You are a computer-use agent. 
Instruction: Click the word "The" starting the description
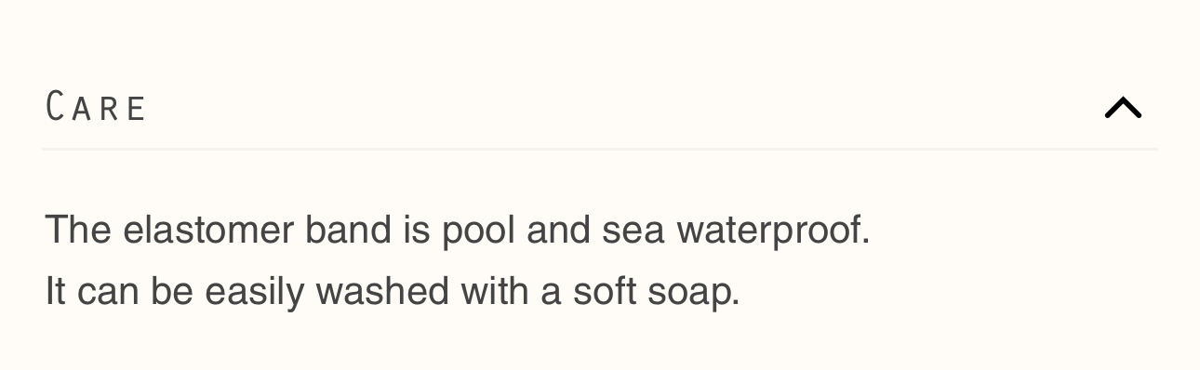[78, 229]
